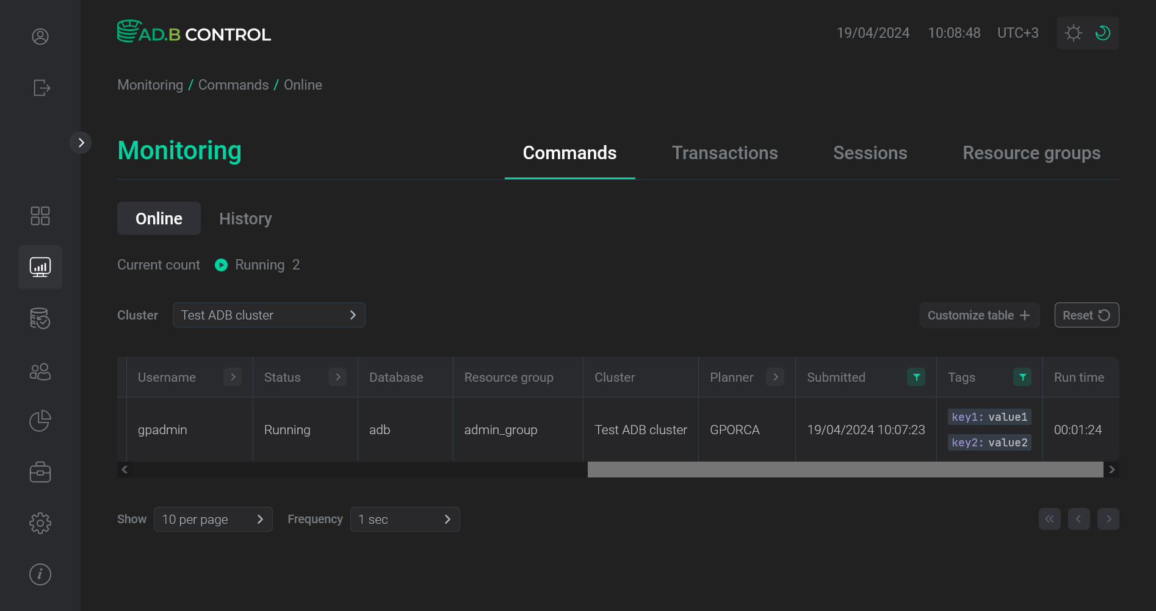Switch to the Transactions tab
Image resolution: width=1156 pixels, height=611 pixels.
pos(724,153)
